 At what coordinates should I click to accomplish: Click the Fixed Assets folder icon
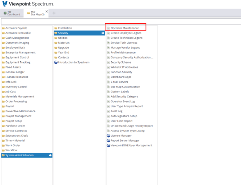click(x=3, y=67)
